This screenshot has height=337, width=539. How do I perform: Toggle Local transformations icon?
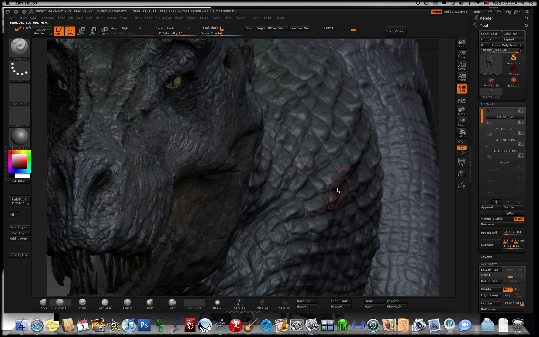462,88
